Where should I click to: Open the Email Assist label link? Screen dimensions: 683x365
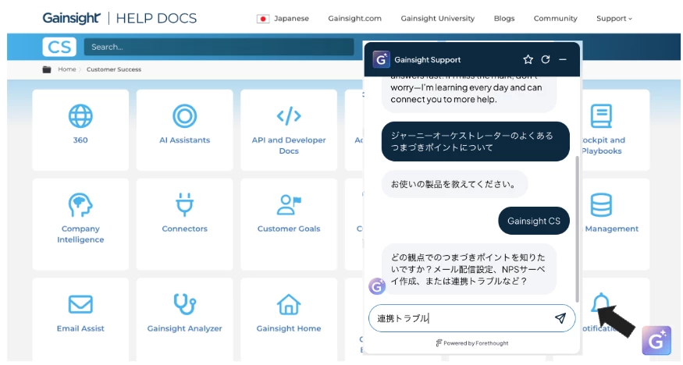coord(80,328)
